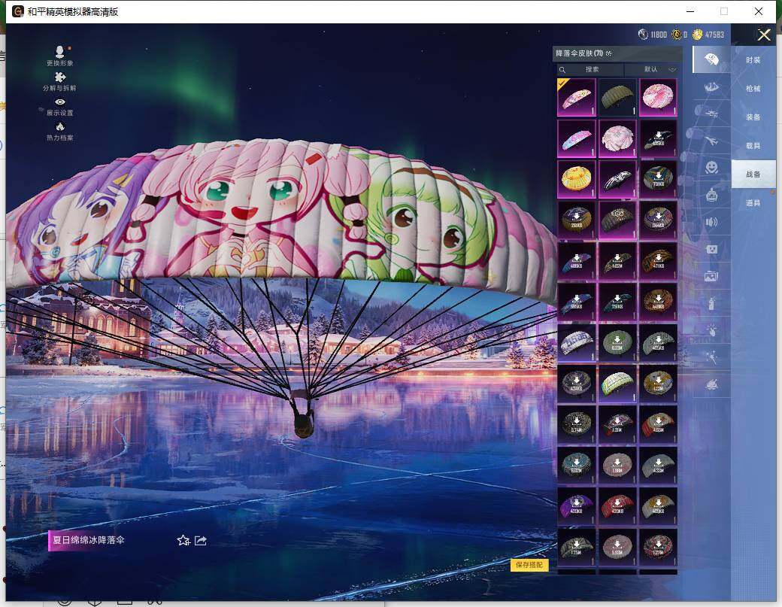Download the gray 4.33M parachute
Screen dimensions: 782x607
658,466
